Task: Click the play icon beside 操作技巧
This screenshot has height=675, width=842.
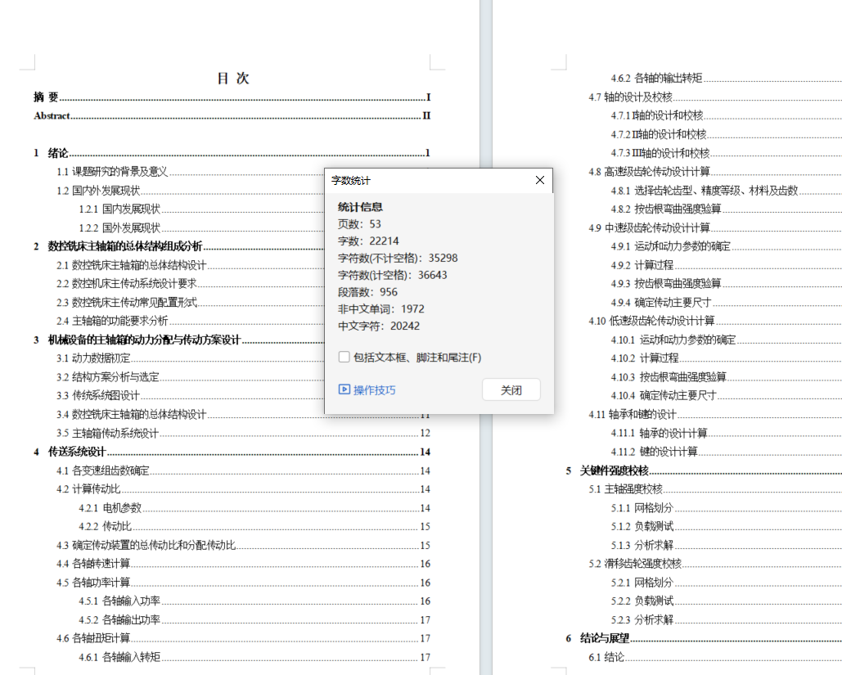Action: pyautogui.click(x=344, y=389)
